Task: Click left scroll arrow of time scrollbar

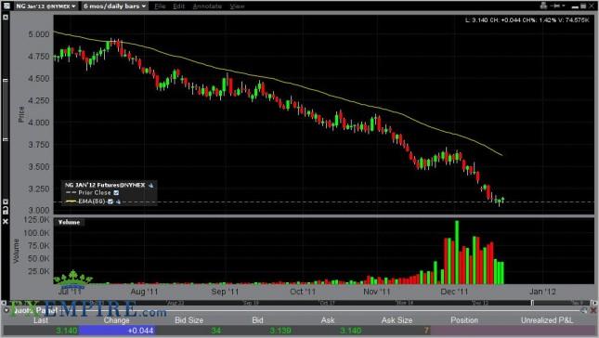Action: [x=5, y=303]
